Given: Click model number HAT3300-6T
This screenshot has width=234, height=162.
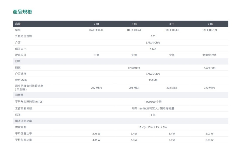Looking at the screenshot, I should tap(134, 30).
